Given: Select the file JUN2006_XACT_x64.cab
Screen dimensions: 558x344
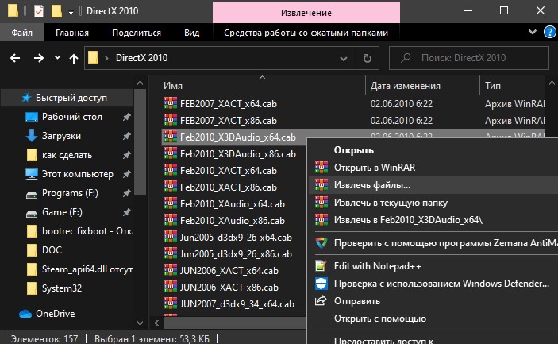Looking at the screenshot, I should pyautogui.click(x=229, y=271).
